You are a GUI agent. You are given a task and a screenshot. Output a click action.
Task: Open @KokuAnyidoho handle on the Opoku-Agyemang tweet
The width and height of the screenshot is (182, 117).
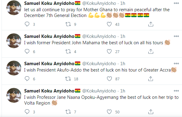tap(99, 91)
